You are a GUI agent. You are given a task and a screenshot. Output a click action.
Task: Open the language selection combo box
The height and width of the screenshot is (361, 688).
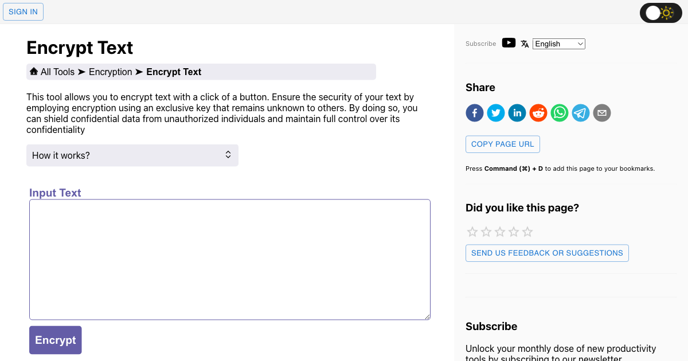pyautogui.click(x=558, y=44)
